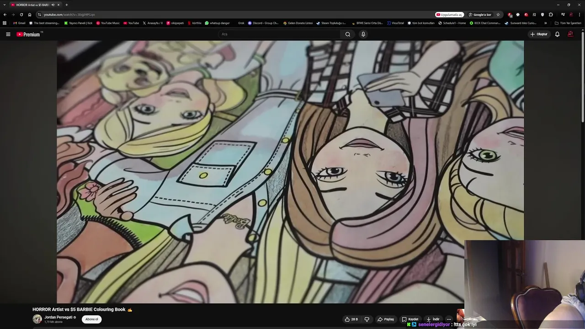Screen dimensions: 585x329
Task: Click the Paylaş share button
Action: coord(385,319)
